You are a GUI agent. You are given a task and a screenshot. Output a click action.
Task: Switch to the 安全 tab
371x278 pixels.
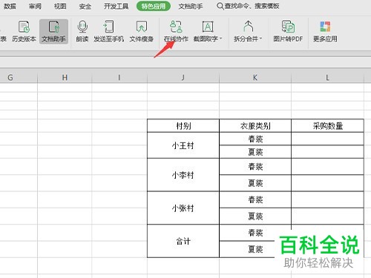[85, 6]
